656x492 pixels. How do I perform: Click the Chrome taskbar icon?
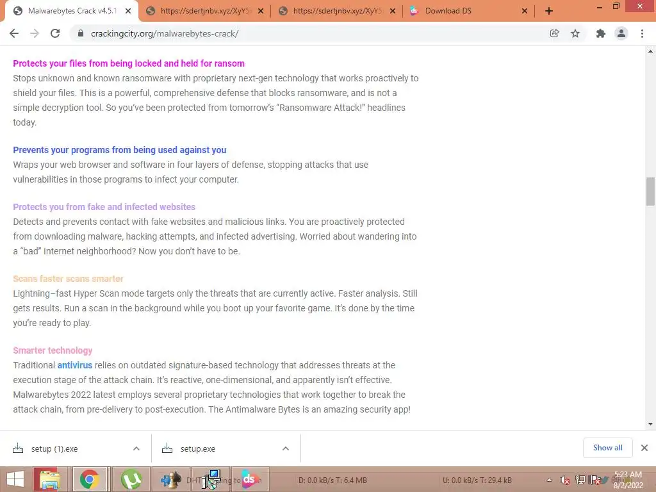(89, 480)
